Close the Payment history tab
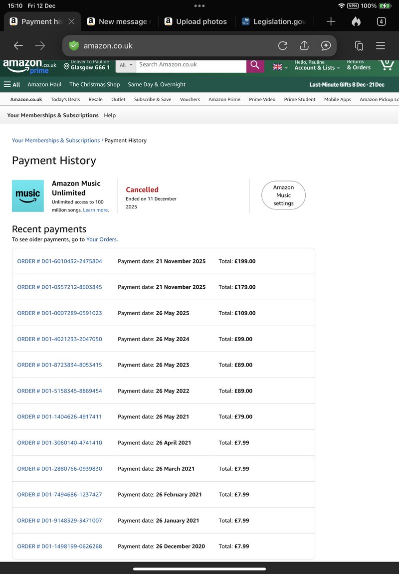Image resolution: width=399 pixels, height=574 pixels. 72,21
